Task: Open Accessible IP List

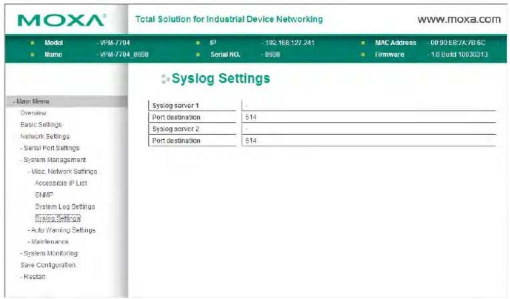Action: tap(61, 183)
